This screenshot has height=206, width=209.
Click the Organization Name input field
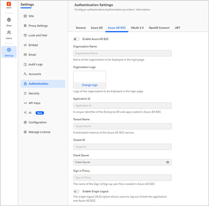[122, 53]
